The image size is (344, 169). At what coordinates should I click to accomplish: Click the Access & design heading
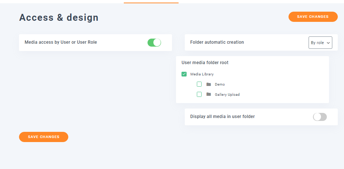[59, 17]
